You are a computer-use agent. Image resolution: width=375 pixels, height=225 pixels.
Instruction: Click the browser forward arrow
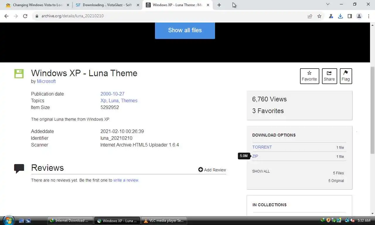(x=16, y=16)
